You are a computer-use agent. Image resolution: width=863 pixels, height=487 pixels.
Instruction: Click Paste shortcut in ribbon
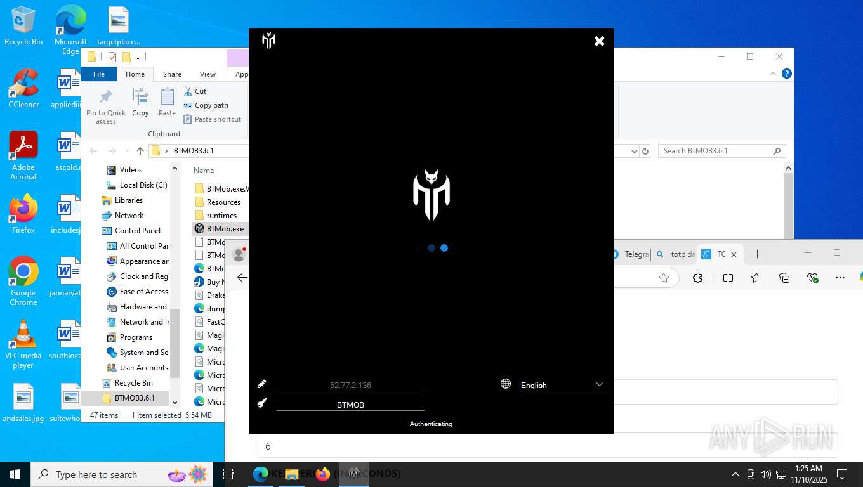pyautogui.click(x=212, y=119)
